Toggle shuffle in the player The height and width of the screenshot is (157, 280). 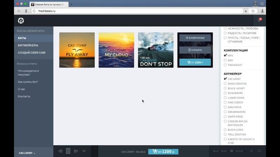click(x=251, y=151)
